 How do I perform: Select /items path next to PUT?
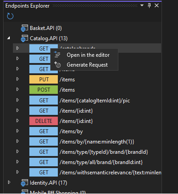pyautogui.click(x=67, y=80)
